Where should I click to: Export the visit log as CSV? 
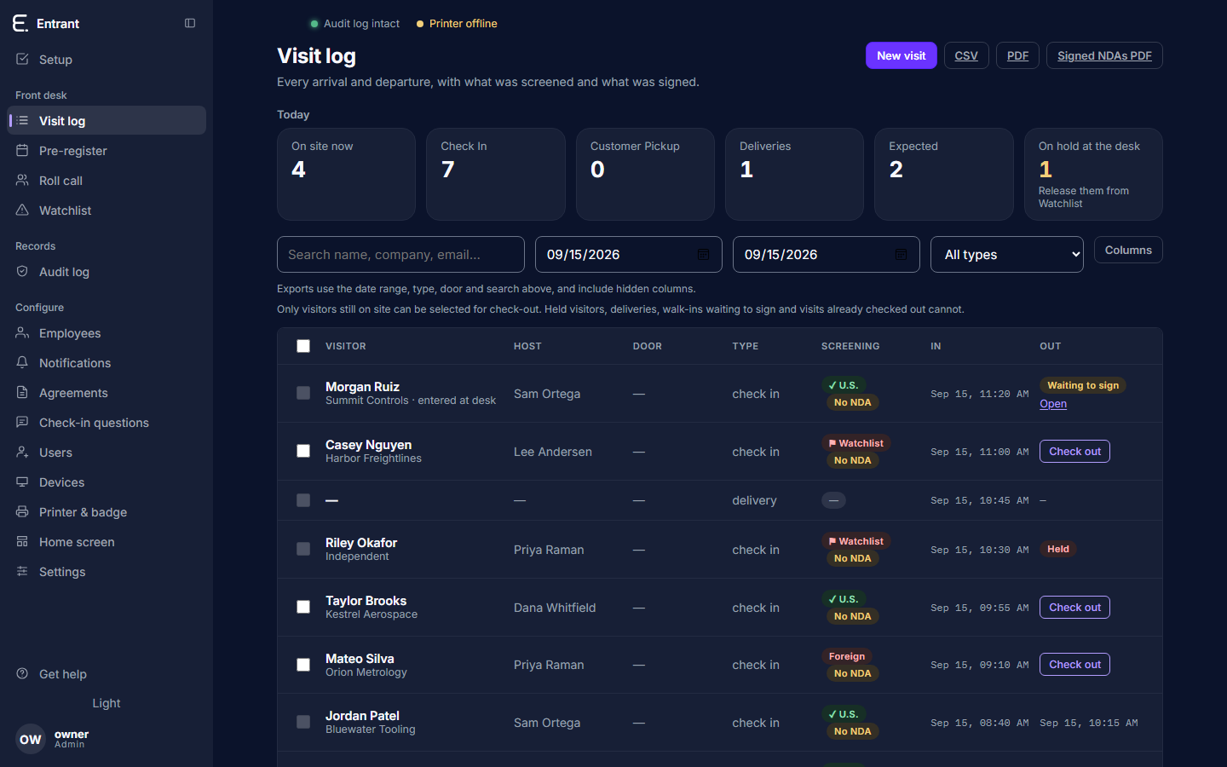point(966,55)
